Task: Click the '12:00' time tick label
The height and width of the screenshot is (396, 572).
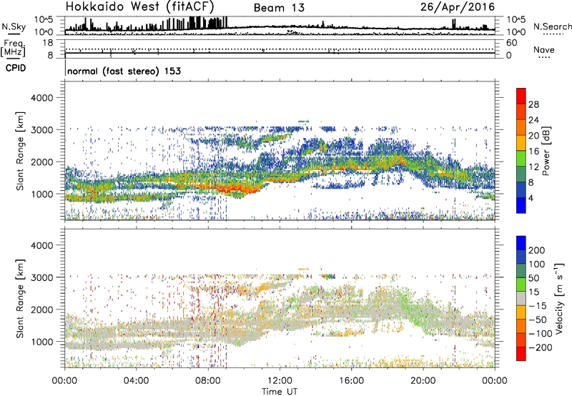Action: tap(280, 381)
